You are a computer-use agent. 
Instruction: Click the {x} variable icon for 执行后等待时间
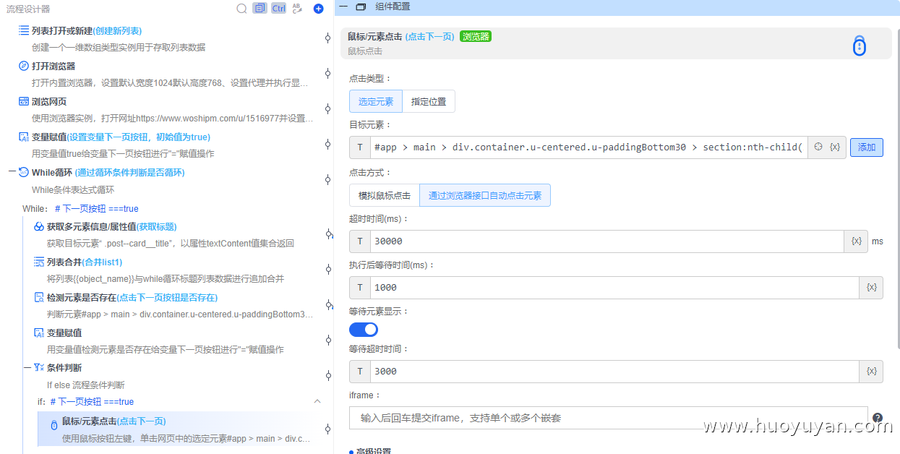pos(871,287)
